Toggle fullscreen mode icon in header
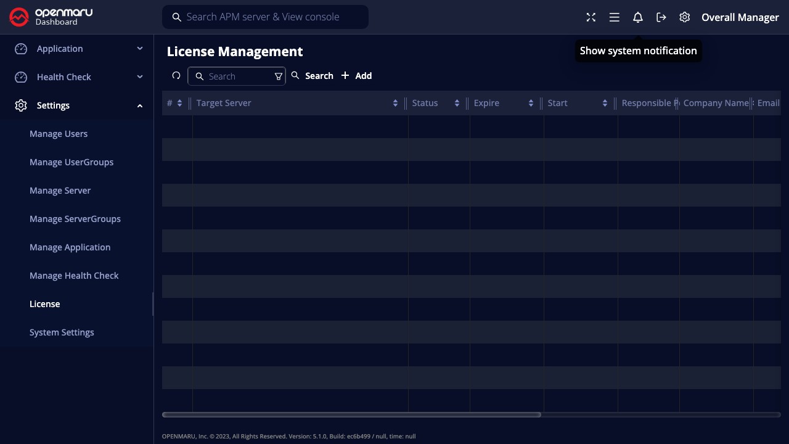 [x=591, y=17]
